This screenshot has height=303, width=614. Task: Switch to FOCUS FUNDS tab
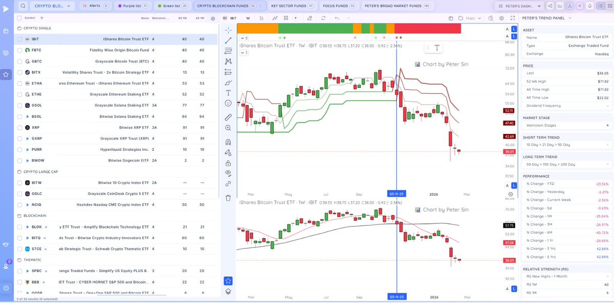click(x=339, y=6)
